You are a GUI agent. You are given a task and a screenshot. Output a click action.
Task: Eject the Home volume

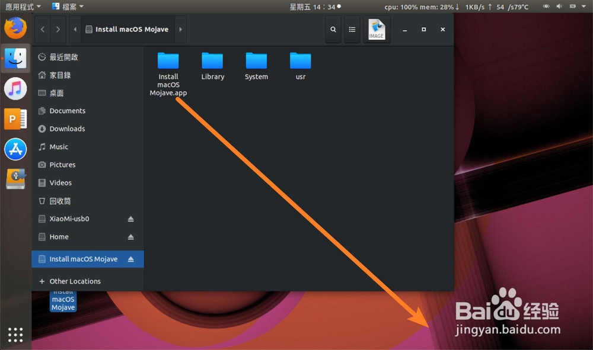point(131,237)
